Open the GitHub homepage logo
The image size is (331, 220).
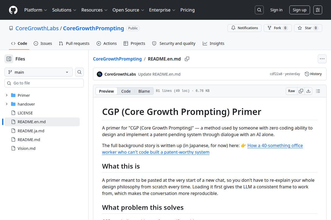(x=13, y=10)
